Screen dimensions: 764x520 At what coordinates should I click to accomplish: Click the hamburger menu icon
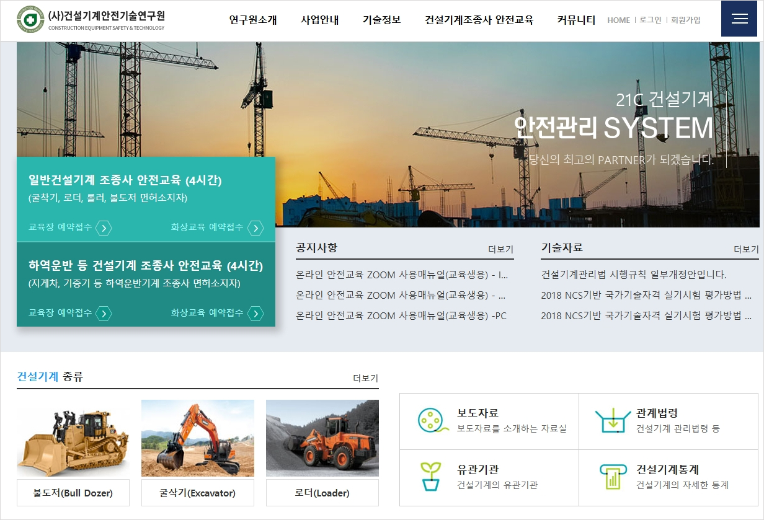[x=739, y=19]
